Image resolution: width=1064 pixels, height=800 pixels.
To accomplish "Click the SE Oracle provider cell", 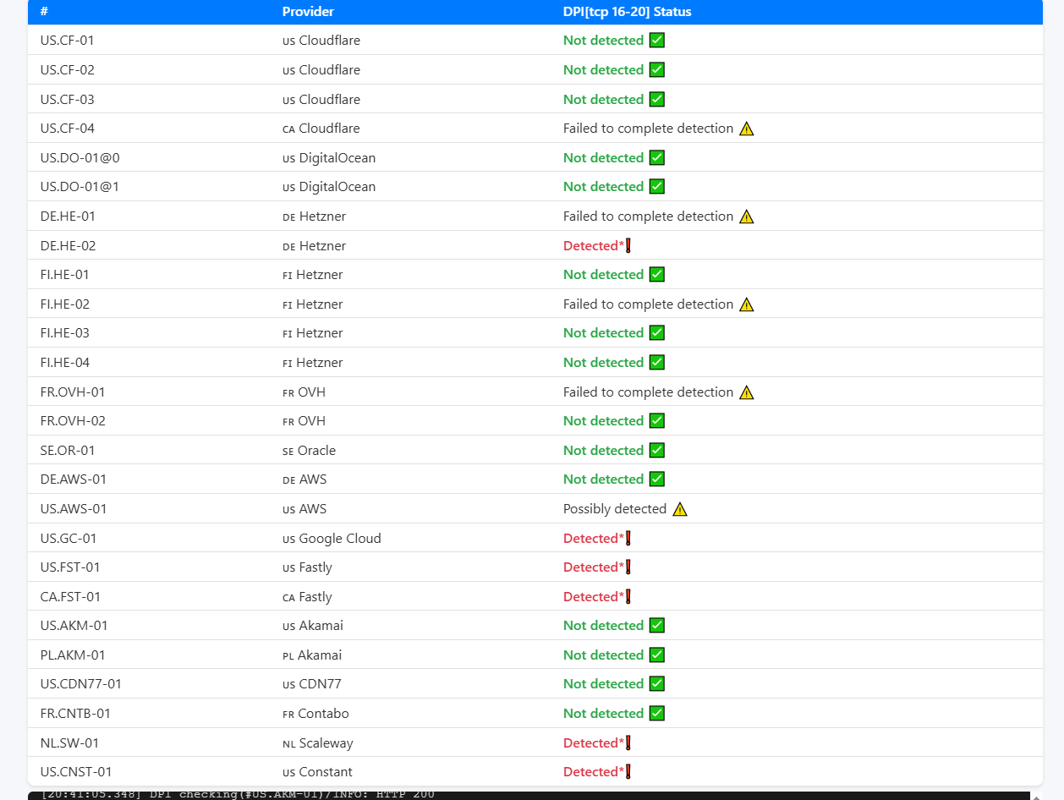I will [309, 450].
